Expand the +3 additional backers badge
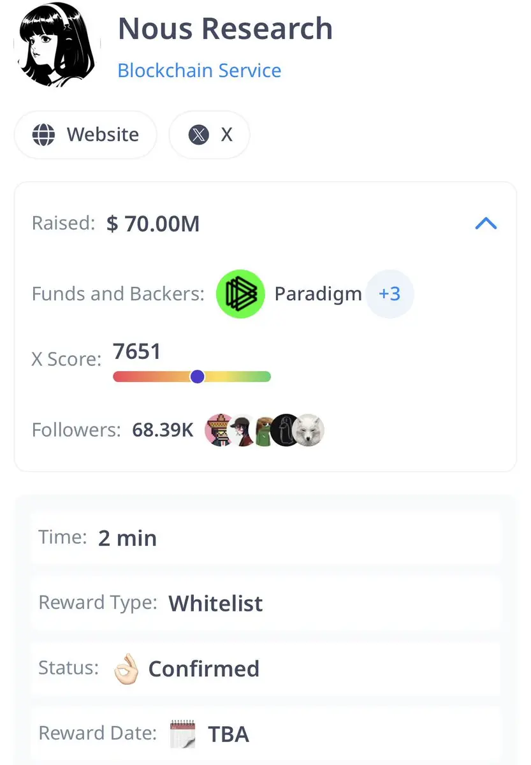This screenshot has height=765, width=531. tap(389, 294)
